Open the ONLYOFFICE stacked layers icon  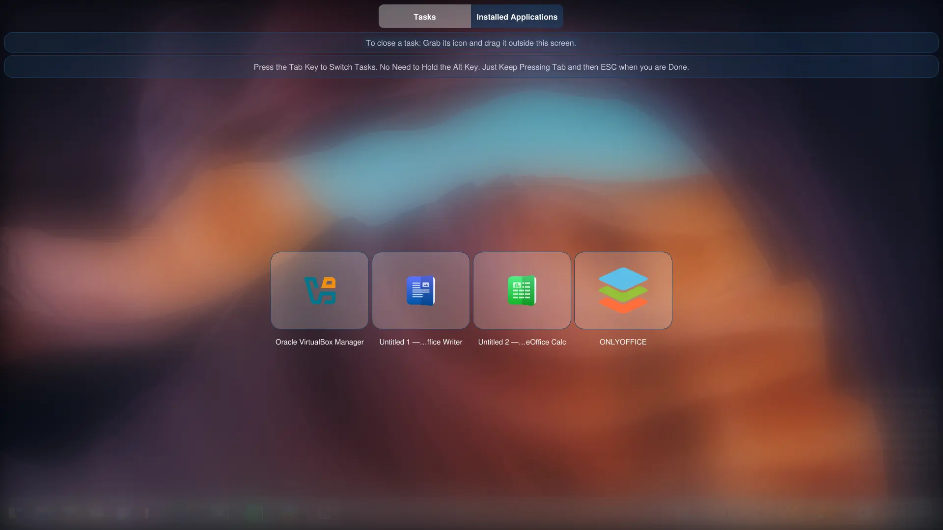click(x=623, y=291)
